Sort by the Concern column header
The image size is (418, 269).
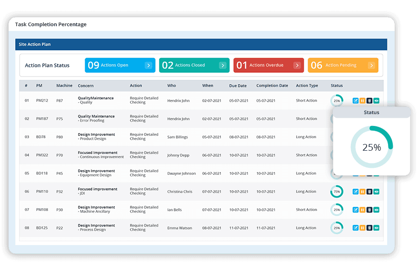coord(86,86)
